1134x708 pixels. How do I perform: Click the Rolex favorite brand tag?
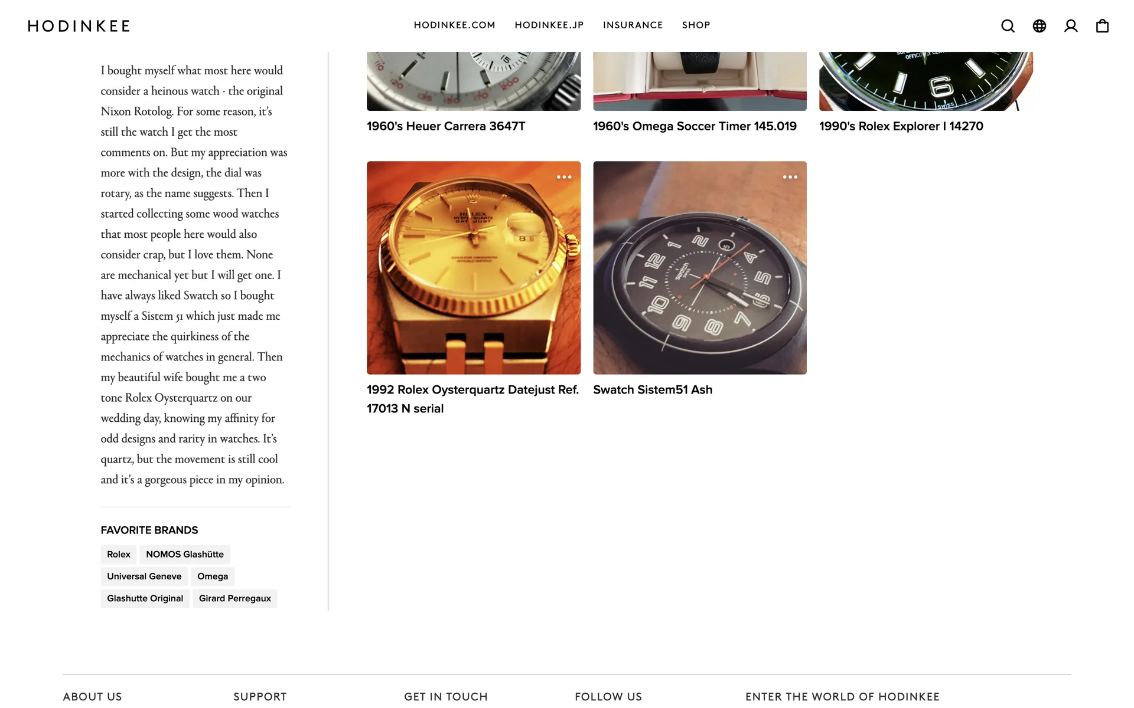(119, 555)
